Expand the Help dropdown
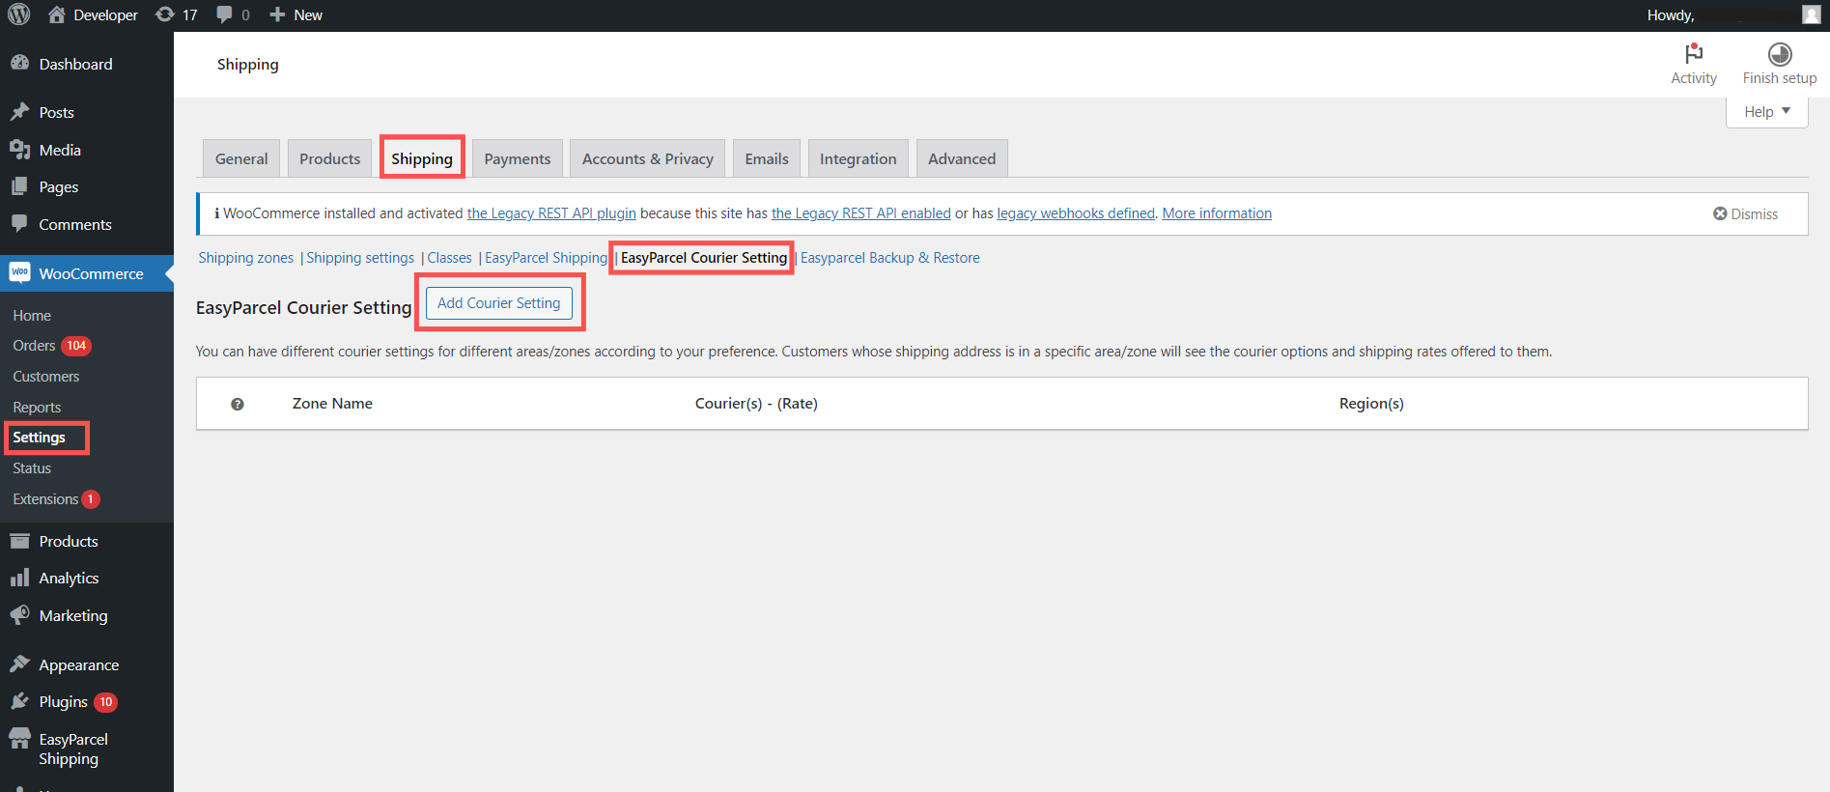 tap(1767, 111)
